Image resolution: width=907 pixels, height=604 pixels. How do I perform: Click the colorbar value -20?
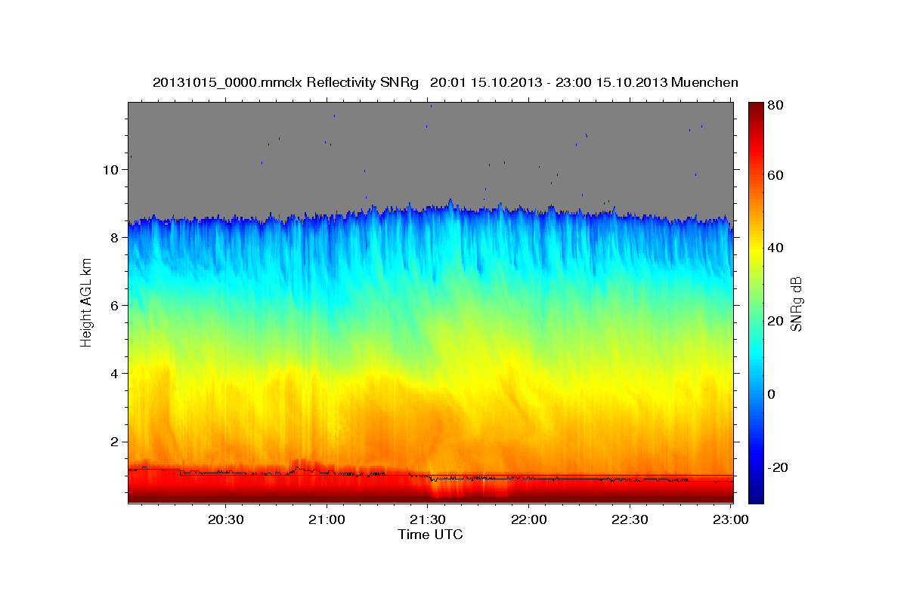[x=779, y=467]
